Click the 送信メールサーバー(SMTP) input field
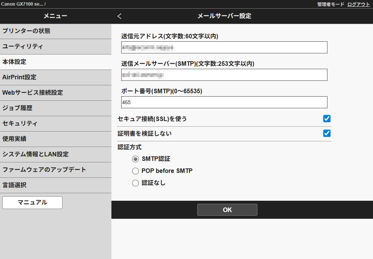Image resolution: width=373 pixels, height=259 pixels. coord(224,75)
